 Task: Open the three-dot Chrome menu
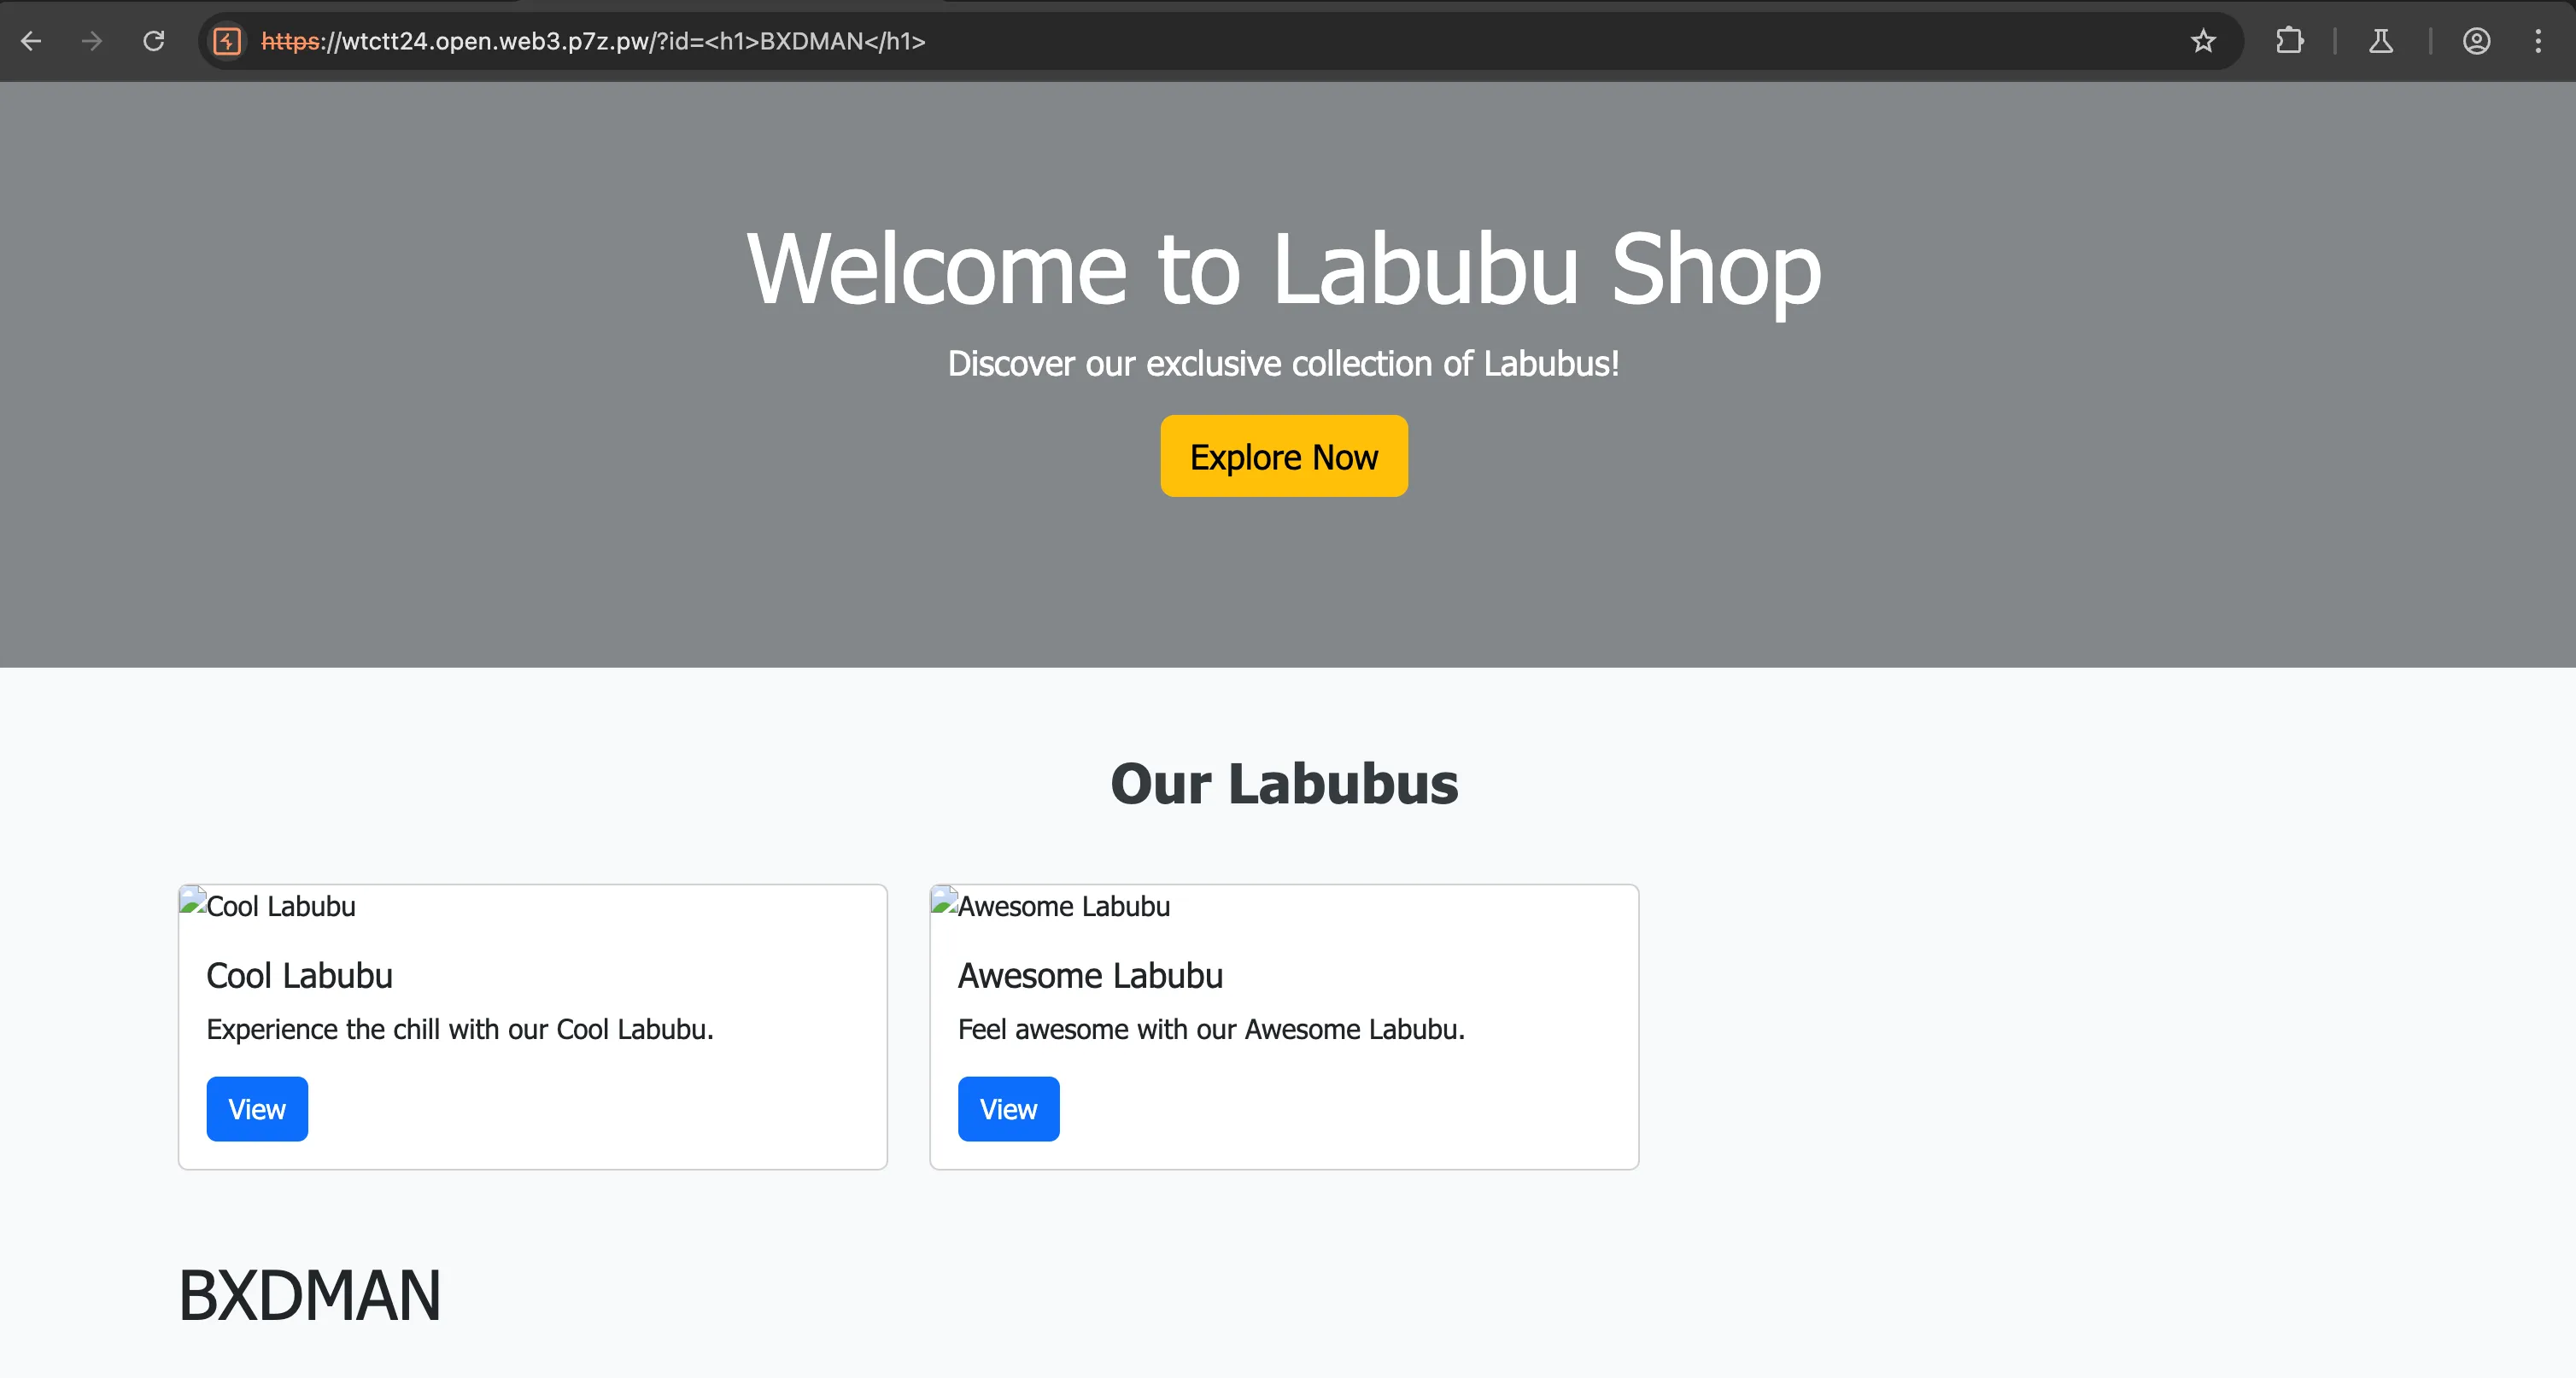pyautogui.click(x=2538, y=41)
